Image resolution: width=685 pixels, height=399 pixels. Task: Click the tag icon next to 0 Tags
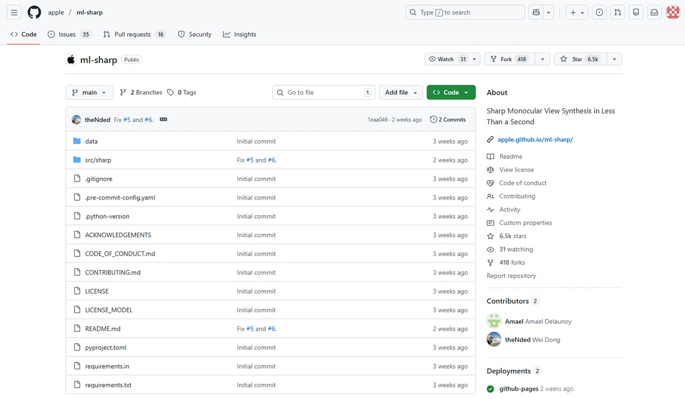171,92
